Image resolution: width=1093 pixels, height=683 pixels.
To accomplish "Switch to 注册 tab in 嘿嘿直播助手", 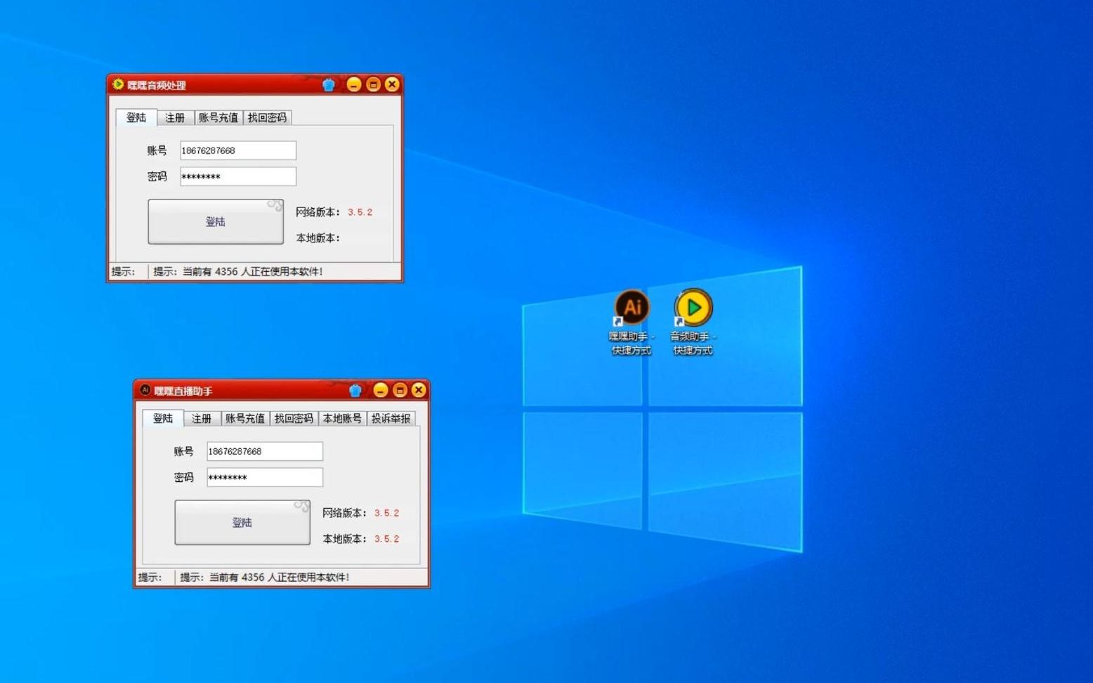I will click(x=202, y=419).
